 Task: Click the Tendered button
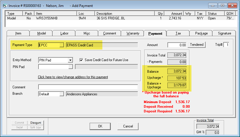click(197, 45)
